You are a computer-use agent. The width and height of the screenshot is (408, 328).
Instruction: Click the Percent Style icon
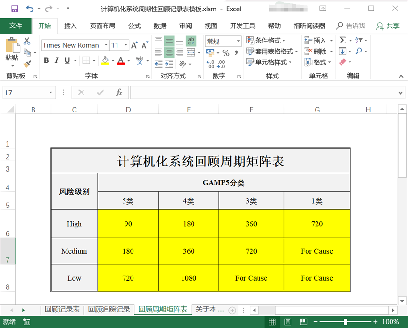[226, 52]
